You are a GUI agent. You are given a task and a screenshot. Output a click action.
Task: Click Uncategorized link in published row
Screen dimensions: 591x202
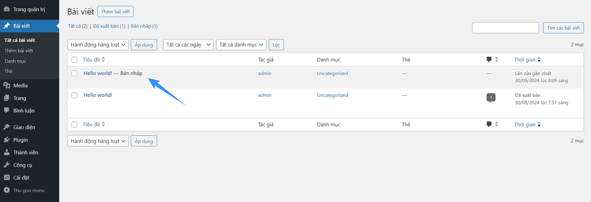click(x=332, y=95)
